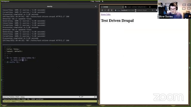This screenshot has height=107, width=191.
Task: Click the Oliver Davies webcam thumbnail
Action: [174, 9]
